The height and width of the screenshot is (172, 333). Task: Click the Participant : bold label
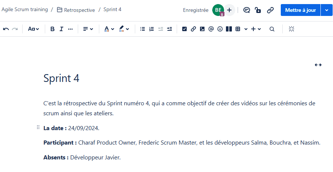click(x=60, y=143)
